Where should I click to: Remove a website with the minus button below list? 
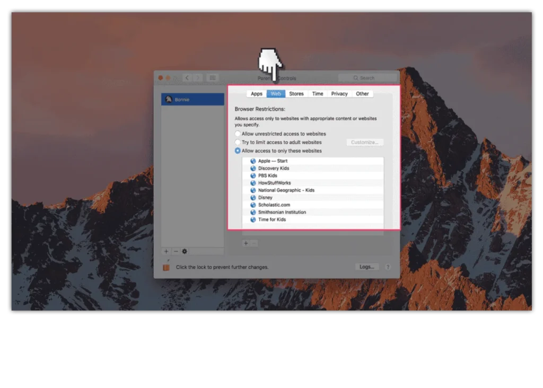[254, 243]
